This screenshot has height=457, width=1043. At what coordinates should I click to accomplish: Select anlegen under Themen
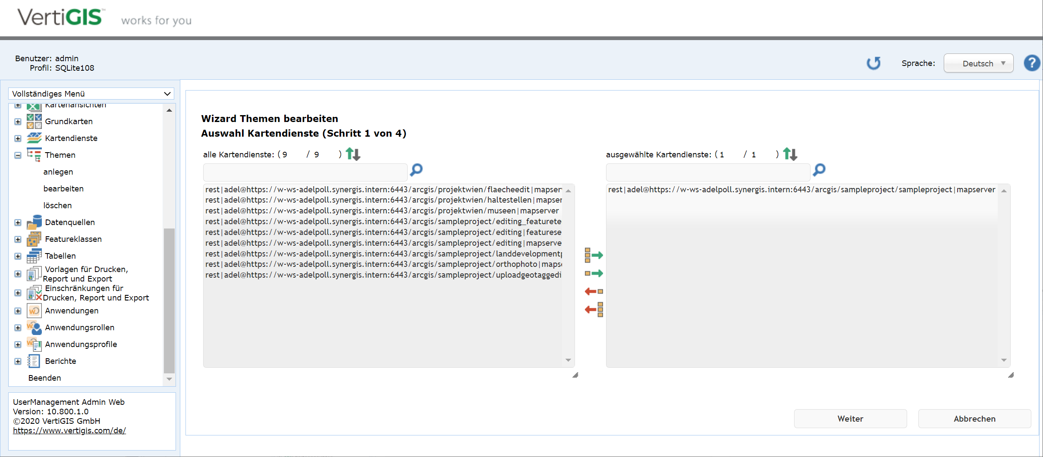click(58, 172)
